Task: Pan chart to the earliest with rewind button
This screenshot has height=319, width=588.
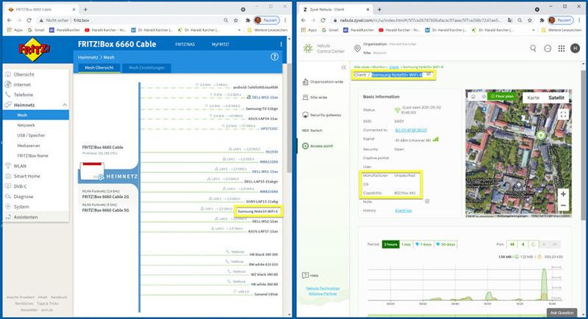Action: coord(512,244)
